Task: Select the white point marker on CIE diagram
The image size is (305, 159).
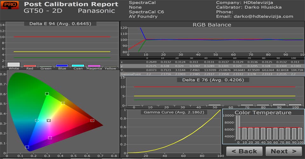Action: tap(49, 121)
